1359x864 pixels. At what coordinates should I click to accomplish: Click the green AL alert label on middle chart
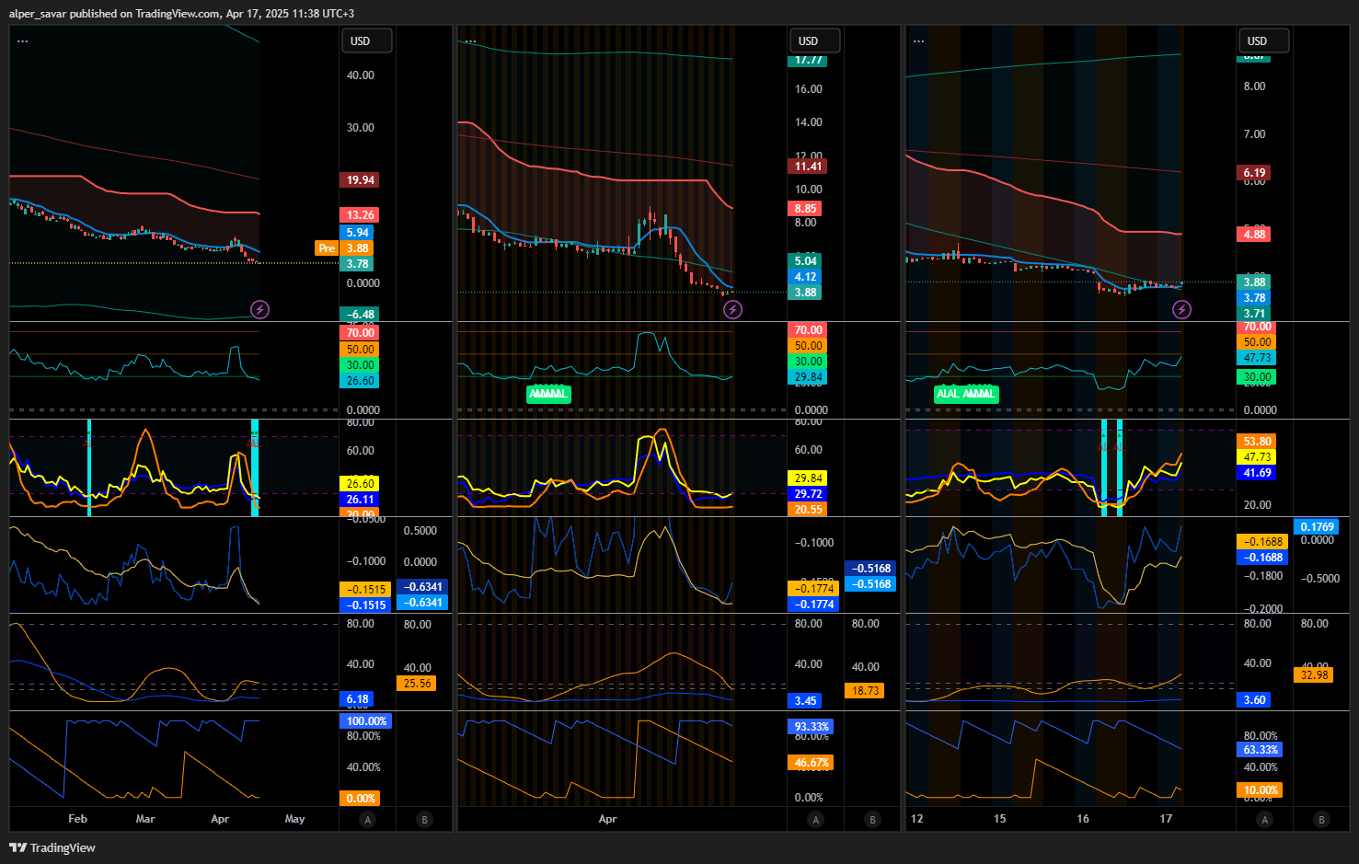point(548,394)
